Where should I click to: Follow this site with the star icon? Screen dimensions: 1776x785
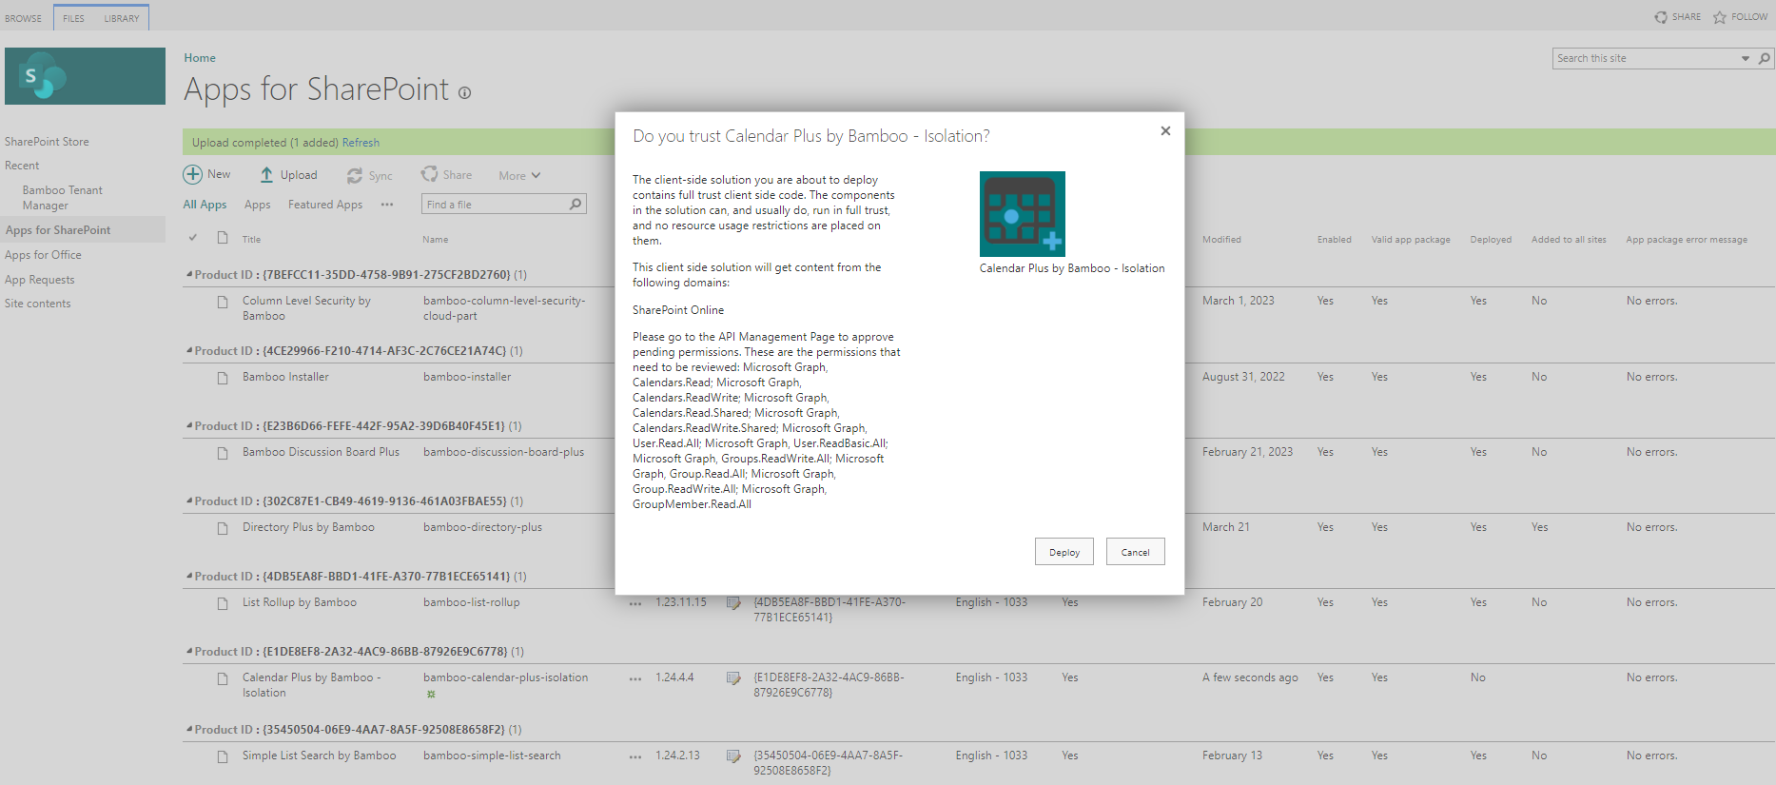(x=1720, y=17)
